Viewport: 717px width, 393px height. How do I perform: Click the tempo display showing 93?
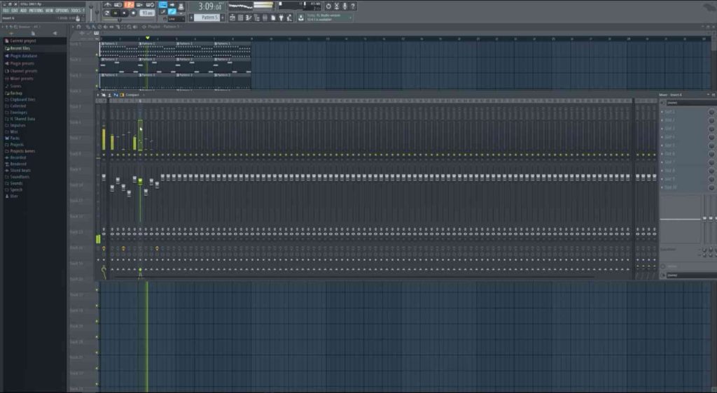[147, 13]
